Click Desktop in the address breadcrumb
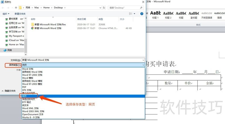The width and height of the screenshot is (225, 124). click(x=58, y=8)
